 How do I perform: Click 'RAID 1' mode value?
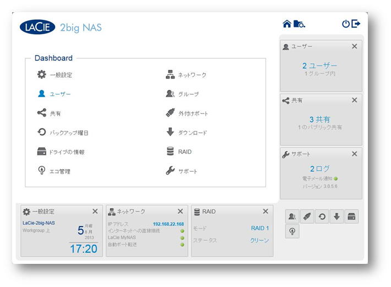[x=260, y=228]
